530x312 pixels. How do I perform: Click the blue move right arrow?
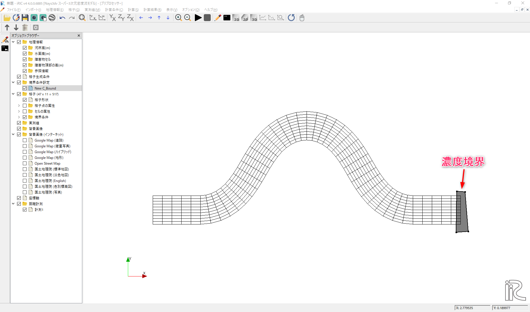pyautogui.click(x=150, y=18)
